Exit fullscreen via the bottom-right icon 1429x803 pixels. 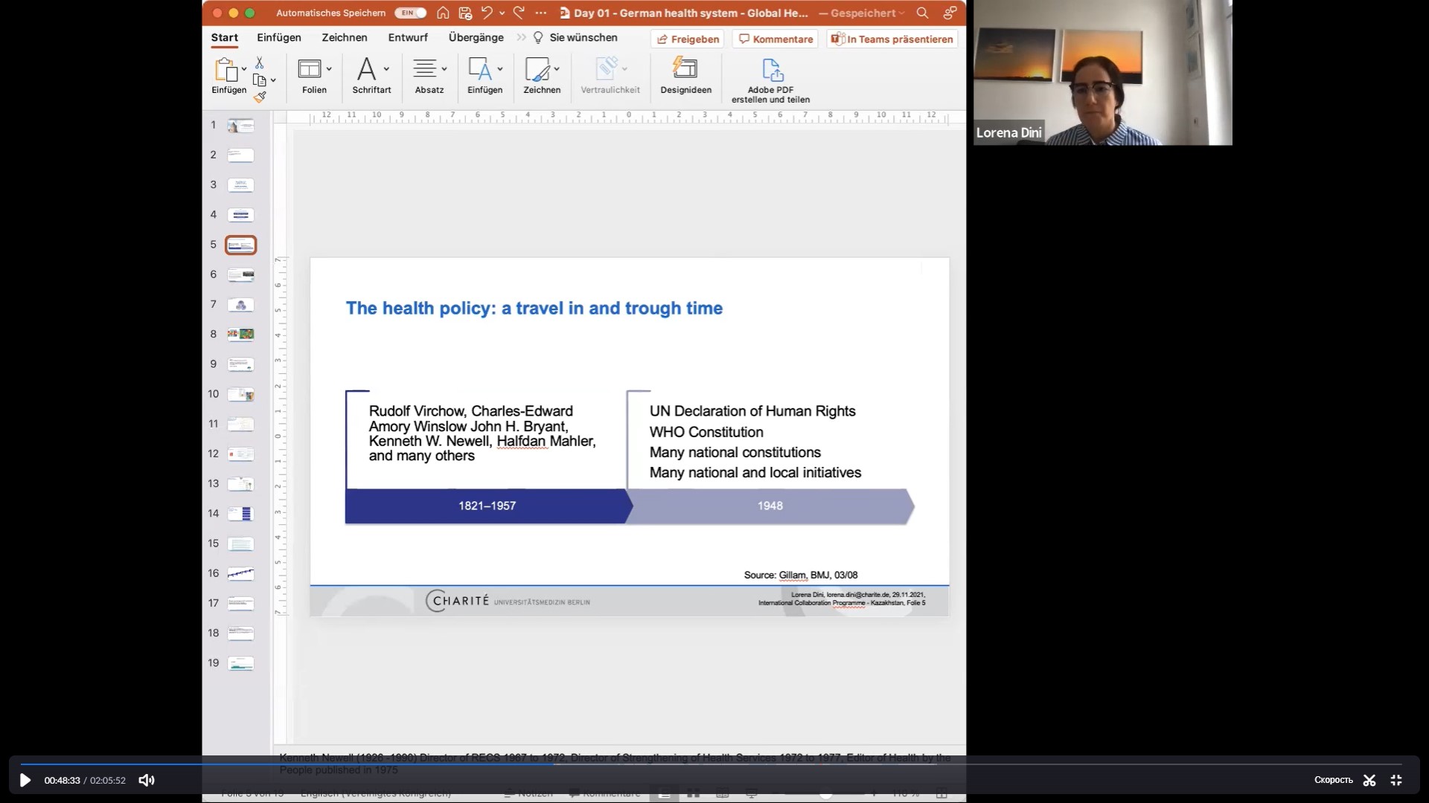click(x=1396, y=780)
